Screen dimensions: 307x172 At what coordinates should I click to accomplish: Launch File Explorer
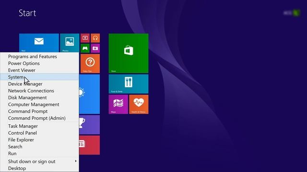(x=39, y=140)
